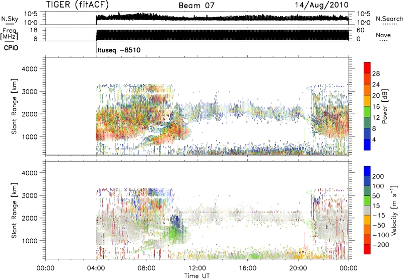Click the "200" tick on Velocity colorbar
Image resolution: width=403 pixels, height=279 pixels.
378,176
